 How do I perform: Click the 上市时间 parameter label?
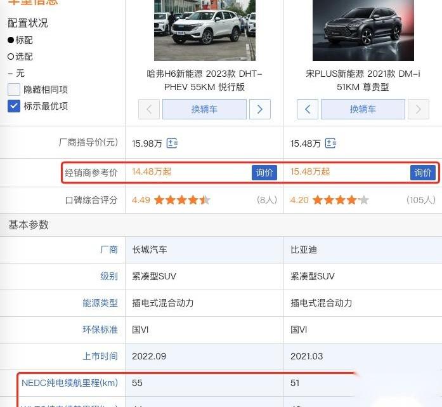pos(100,356)
